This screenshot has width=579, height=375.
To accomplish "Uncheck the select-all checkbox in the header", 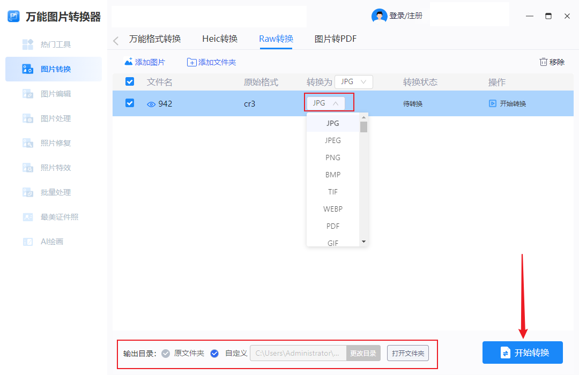I will point(129,82).
